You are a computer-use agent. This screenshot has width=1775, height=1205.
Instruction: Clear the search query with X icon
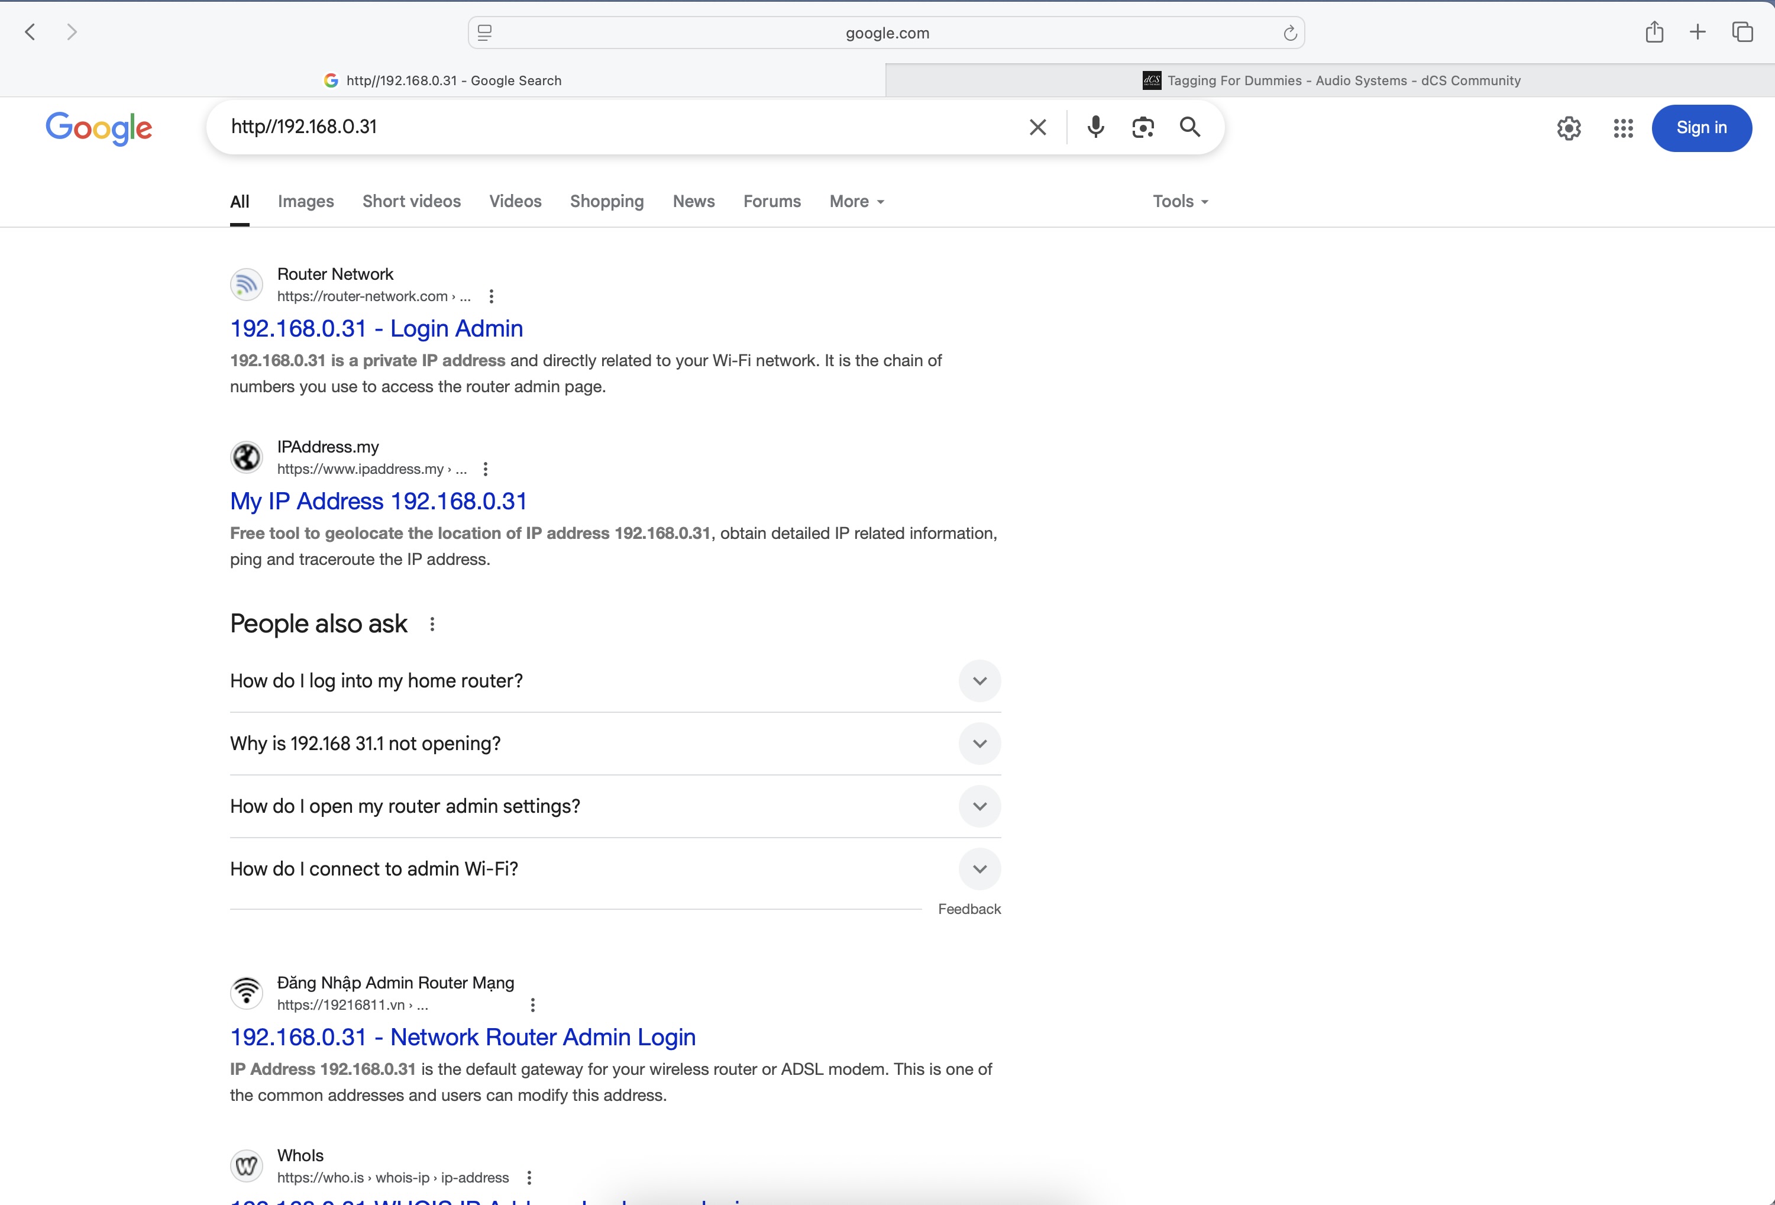(1037, 127)
